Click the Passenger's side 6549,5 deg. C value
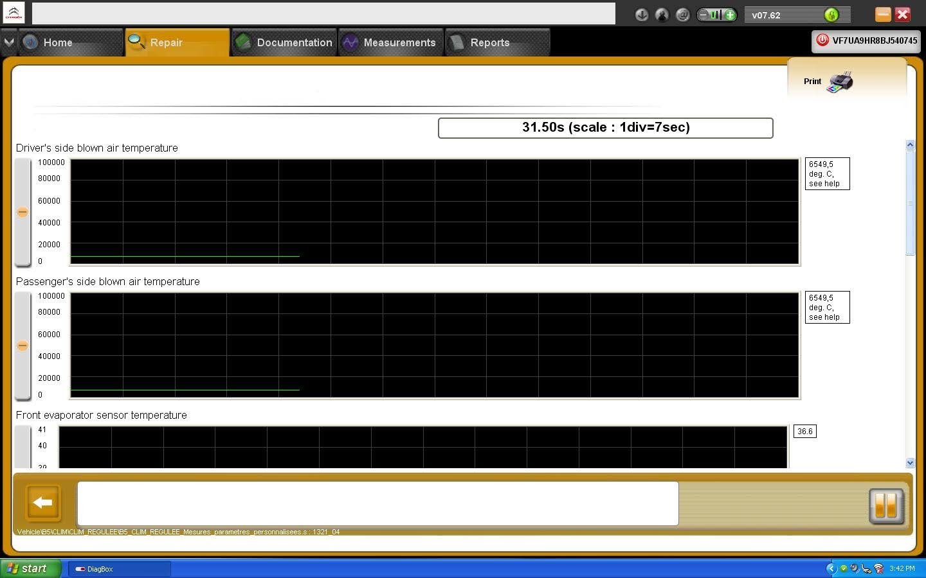 click(x=827, y=307)
